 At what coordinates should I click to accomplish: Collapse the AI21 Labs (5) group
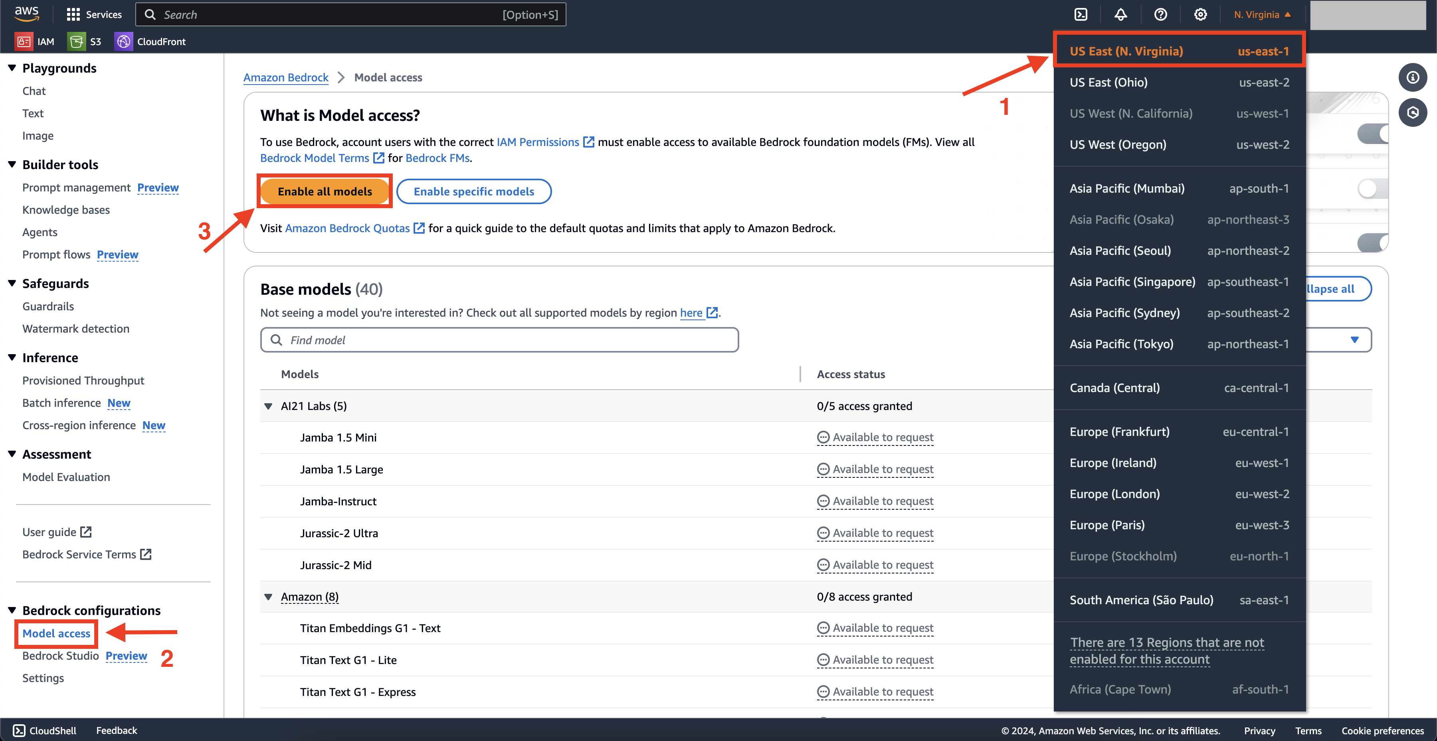coord(268,406)
